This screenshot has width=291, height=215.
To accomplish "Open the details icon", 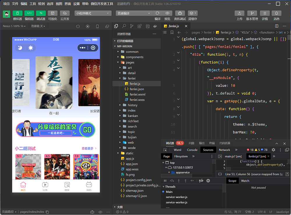I will [x=265, y=13].
